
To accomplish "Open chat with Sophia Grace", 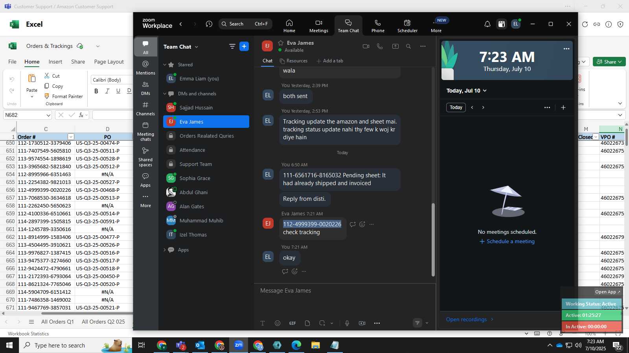I will pos(206,178).
